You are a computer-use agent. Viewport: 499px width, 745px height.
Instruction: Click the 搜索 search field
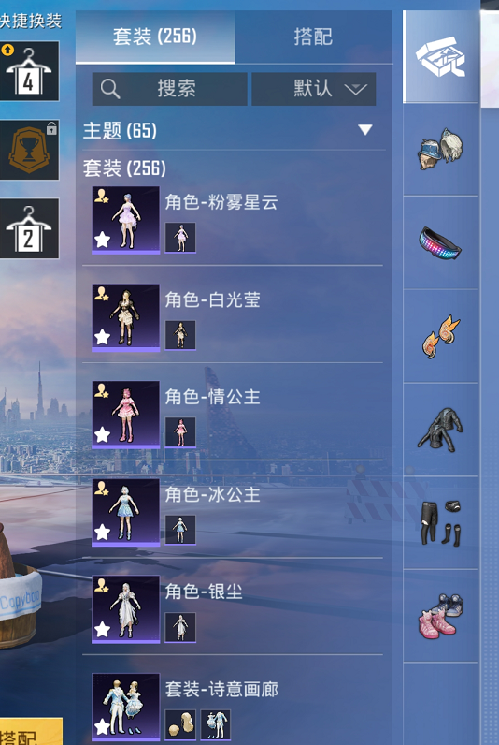pyautogui.click(x=169, y=89)
